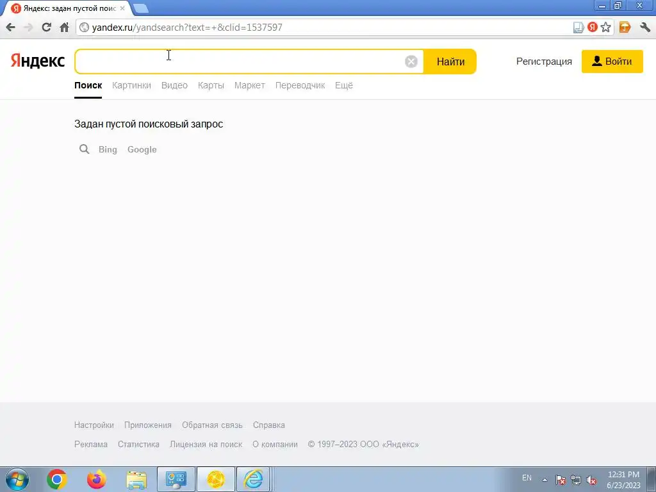Image resolution: width=656 pixels, height=492 pixels.
Task: Click the browser address bar URL
Action: click(187, 28)
